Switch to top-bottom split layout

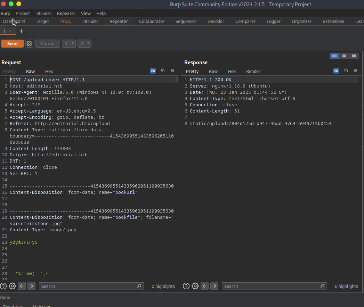tap(344, 56)
